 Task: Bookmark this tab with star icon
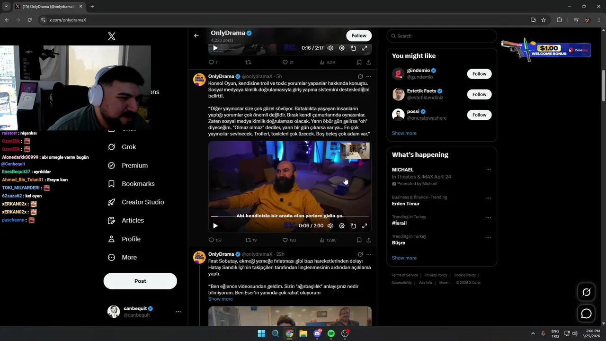(544, 20)
